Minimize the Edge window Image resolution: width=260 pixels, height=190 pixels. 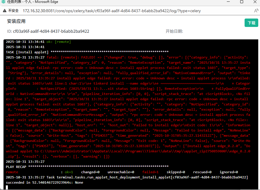click(x=228, y=2)
